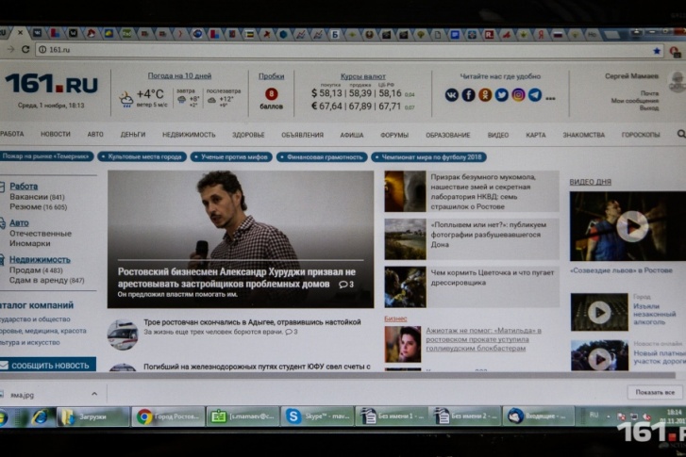The width and height of the screenshot is (686, 457).
Task: Open Резюме (16 605) sidebar link
Action: 39,207
